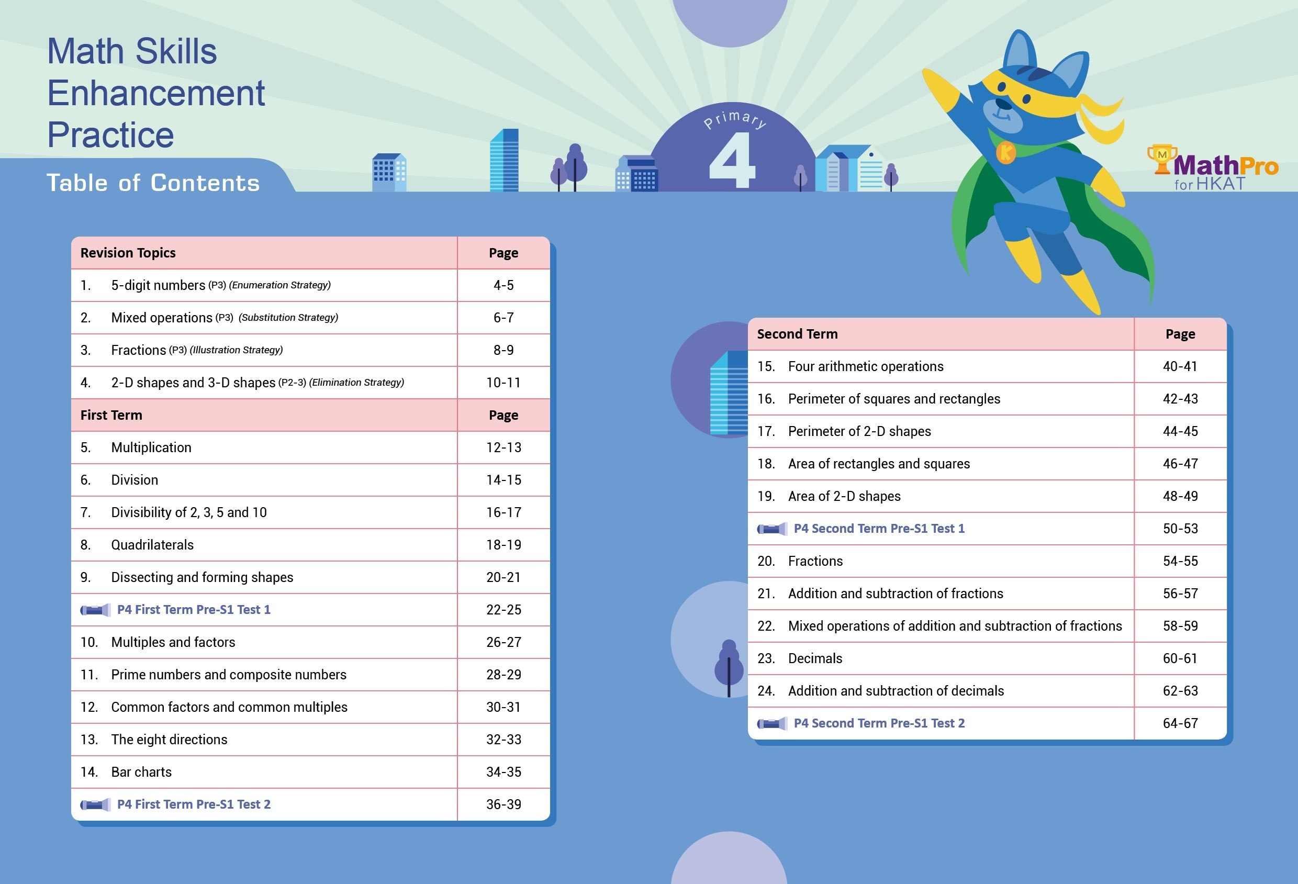
Task: Open P4 Second Term Pre-S1 Test 1
Action: (x=879, y=529)
